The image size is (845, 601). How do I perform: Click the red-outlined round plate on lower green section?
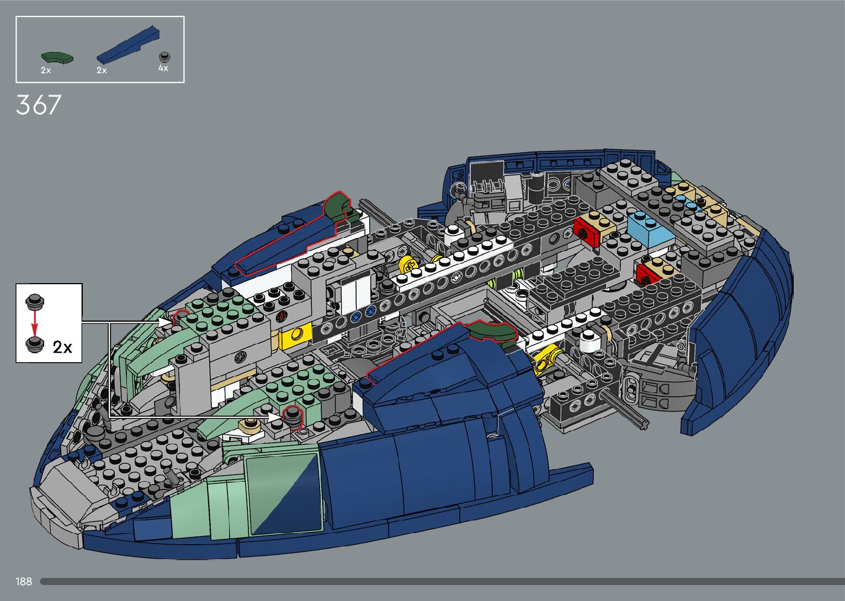click(292, 416)
